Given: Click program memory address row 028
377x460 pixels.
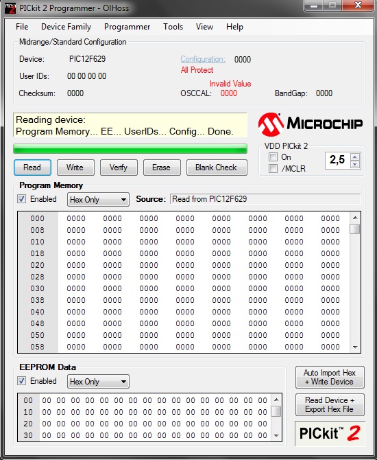Looking at the screenshot, I should (38, 277).
